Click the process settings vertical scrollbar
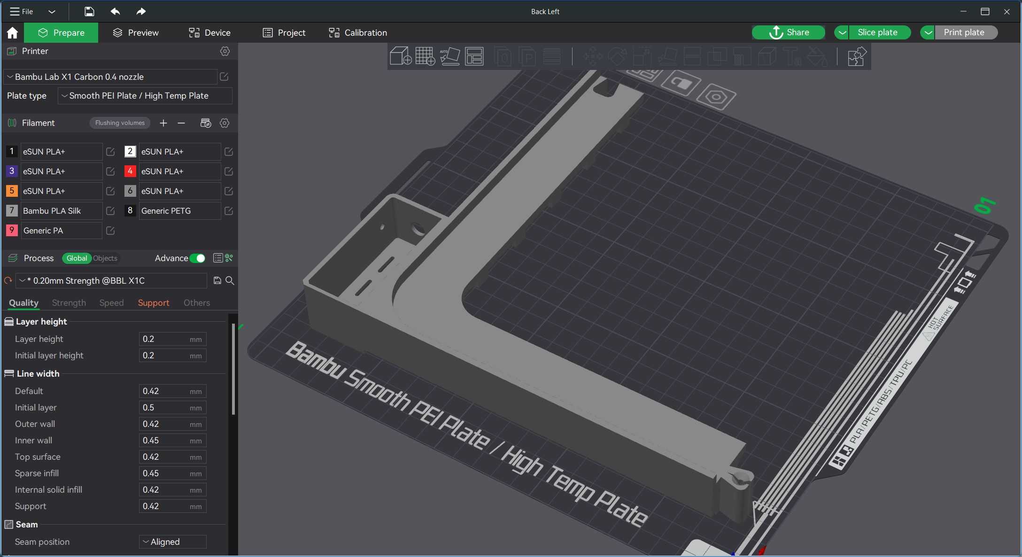The width and height of the screenshot is (1022, 557). pyautogui.click(x=233, y=369)
